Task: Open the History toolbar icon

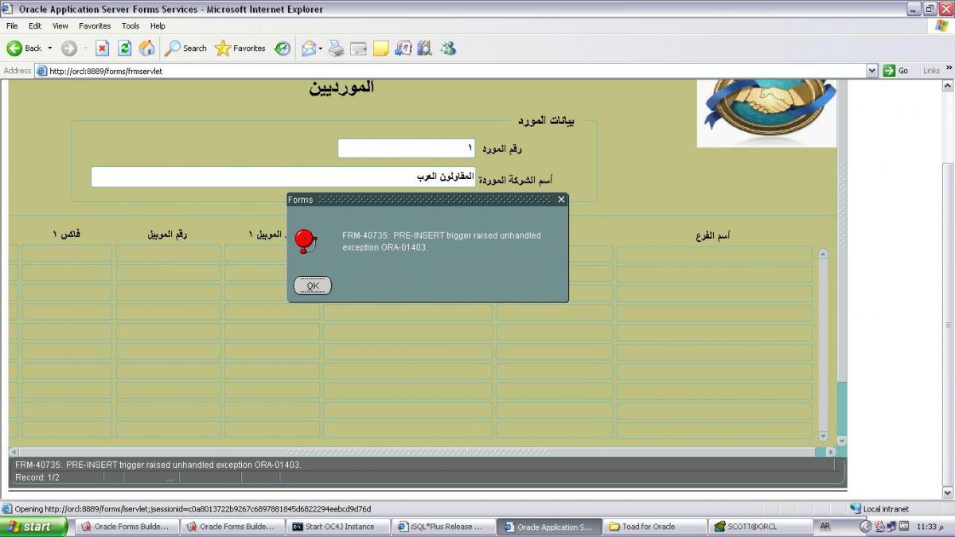Action: pyautogui.click(x=283, y=49)
